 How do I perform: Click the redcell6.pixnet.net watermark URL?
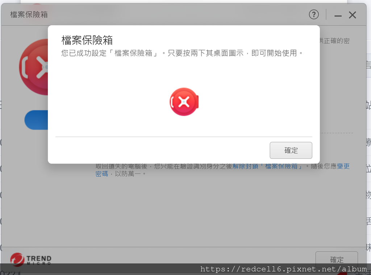click(283, 269)
